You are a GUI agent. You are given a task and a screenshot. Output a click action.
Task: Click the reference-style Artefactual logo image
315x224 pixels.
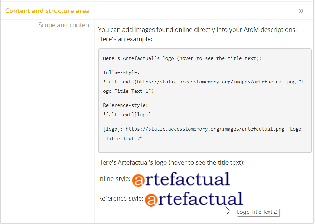pyautogui.click(x=194, y=199)
